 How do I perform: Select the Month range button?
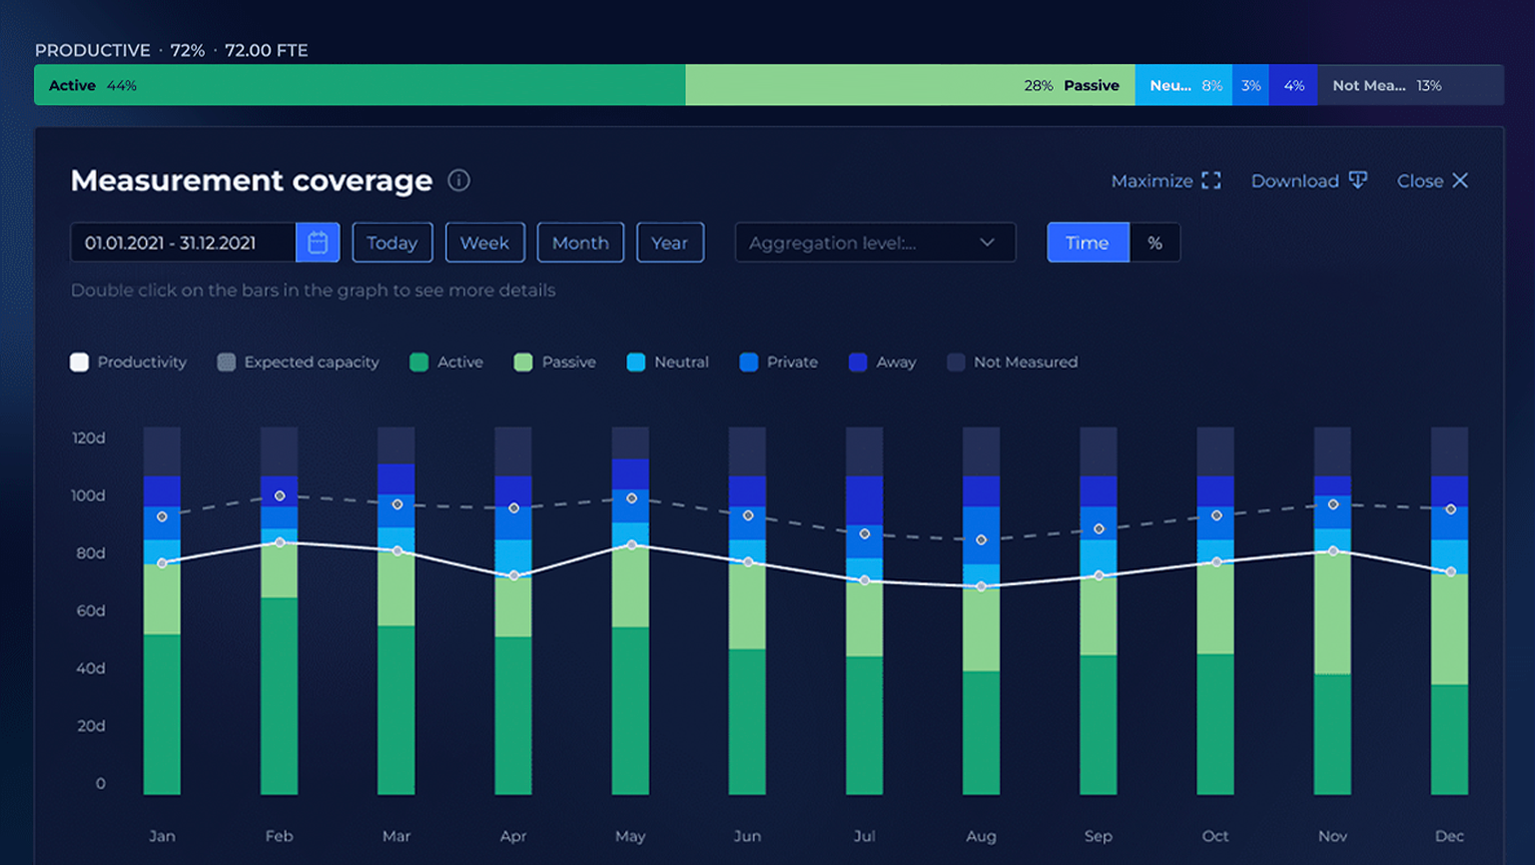coord(580,243)
